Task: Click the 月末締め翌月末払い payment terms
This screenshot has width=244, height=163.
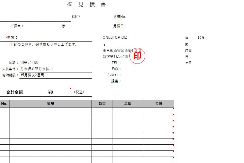Action: click(36, 69)
